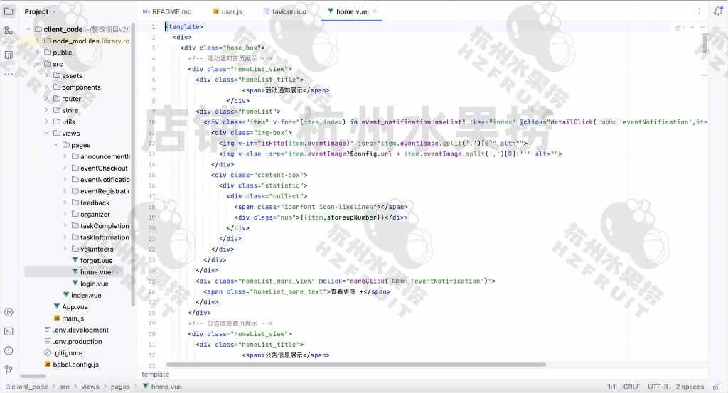Viewport: 728px width, 393px height.
Task: Click the editor tabs more options icon
Action: click(x=700, y=11)
